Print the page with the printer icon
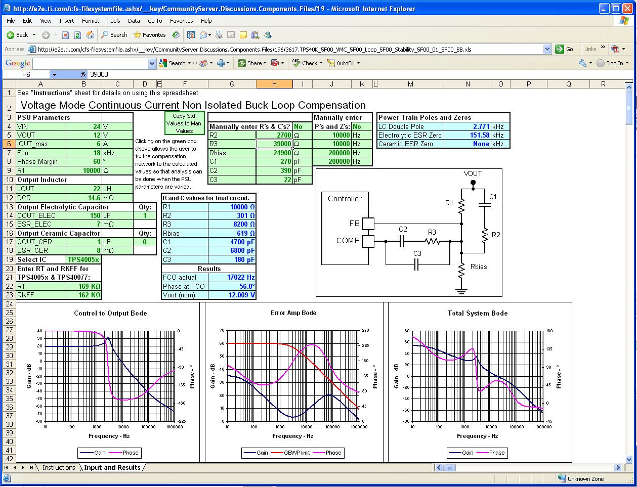Image resolution: width=637 pixels, height=487 pixels. 219,35
